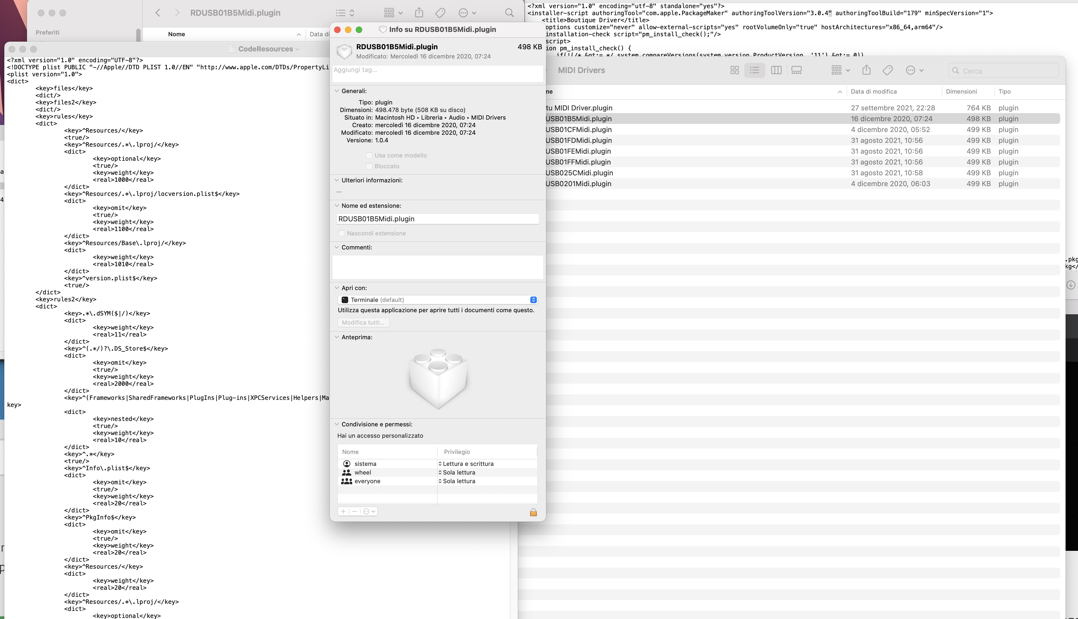
Task: Click share icon in MIDI Drivers window
Action: [866, 70]
